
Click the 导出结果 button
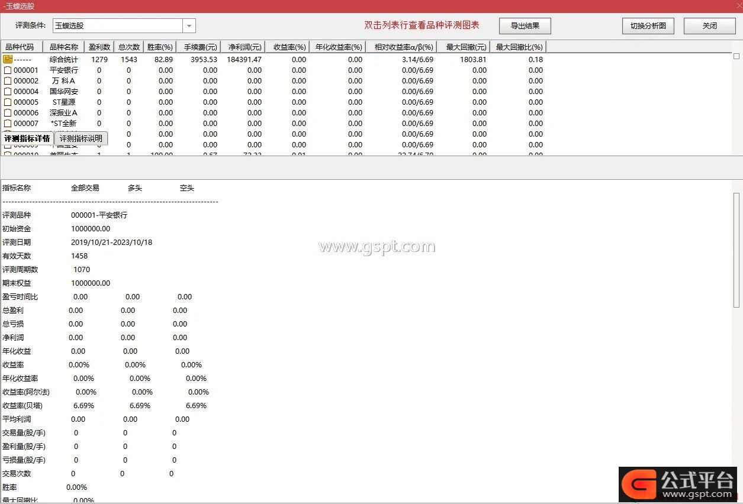(x=525, y=26)
